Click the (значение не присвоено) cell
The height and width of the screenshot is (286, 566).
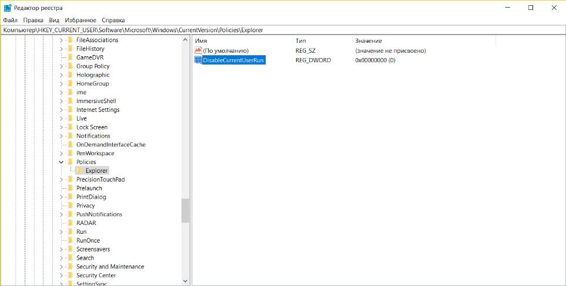tap(390, 50)
